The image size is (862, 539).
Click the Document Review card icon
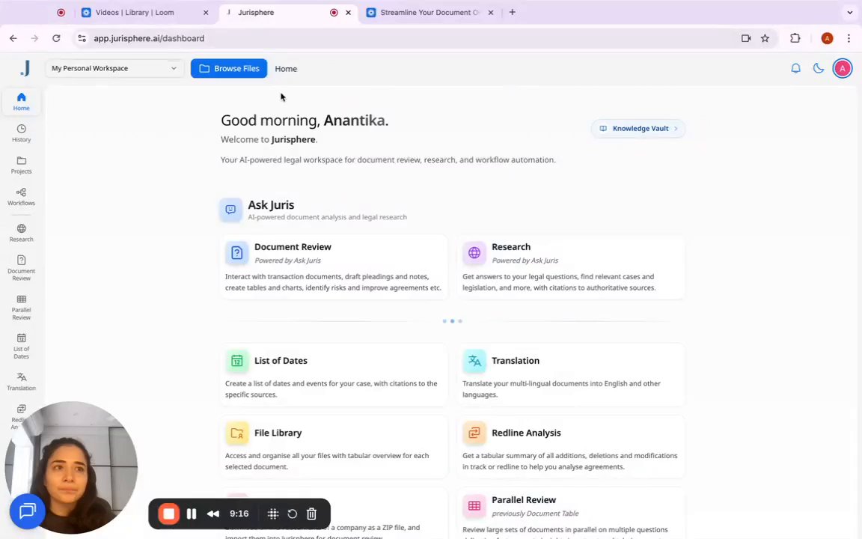tap(237, 252)
